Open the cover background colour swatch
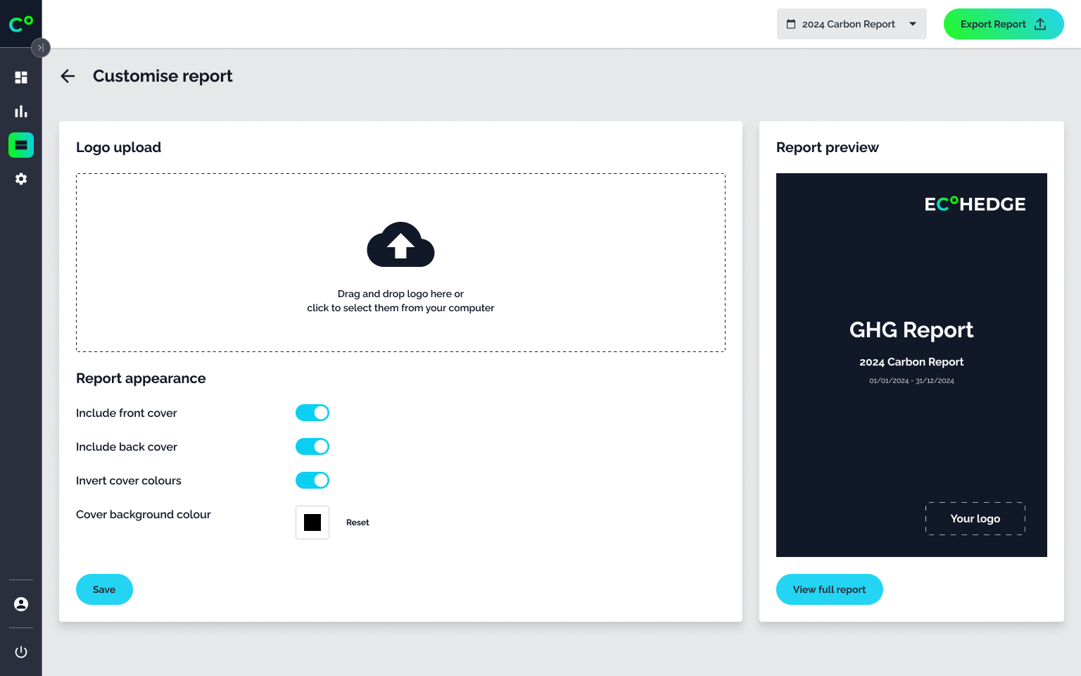The image size is (1081, 676). click(312, 522)
